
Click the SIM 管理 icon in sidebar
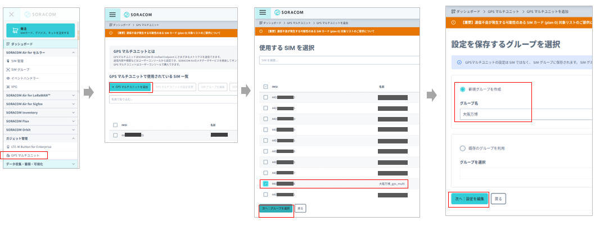[x=8, y=61]
